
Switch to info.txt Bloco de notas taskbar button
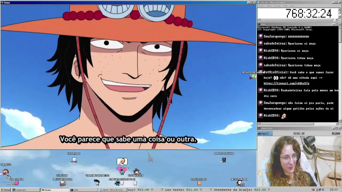[113, 190]
